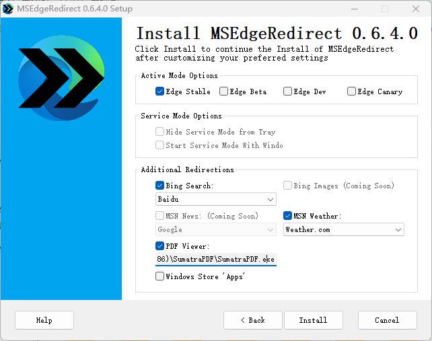Go Back to previous setup page

pos(253,320)
